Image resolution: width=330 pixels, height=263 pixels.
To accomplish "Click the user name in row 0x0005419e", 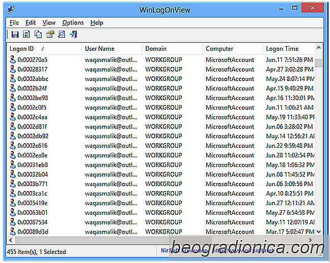I will [111, 203].
